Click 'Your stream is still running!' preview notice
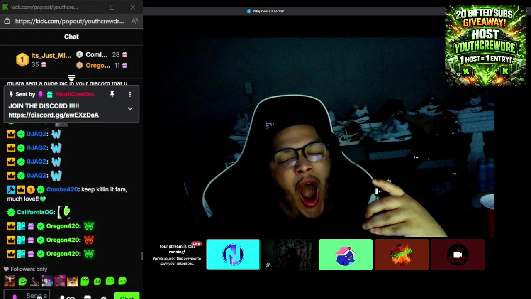The width and height of the screenshot is (531, 299). [177, 249]
